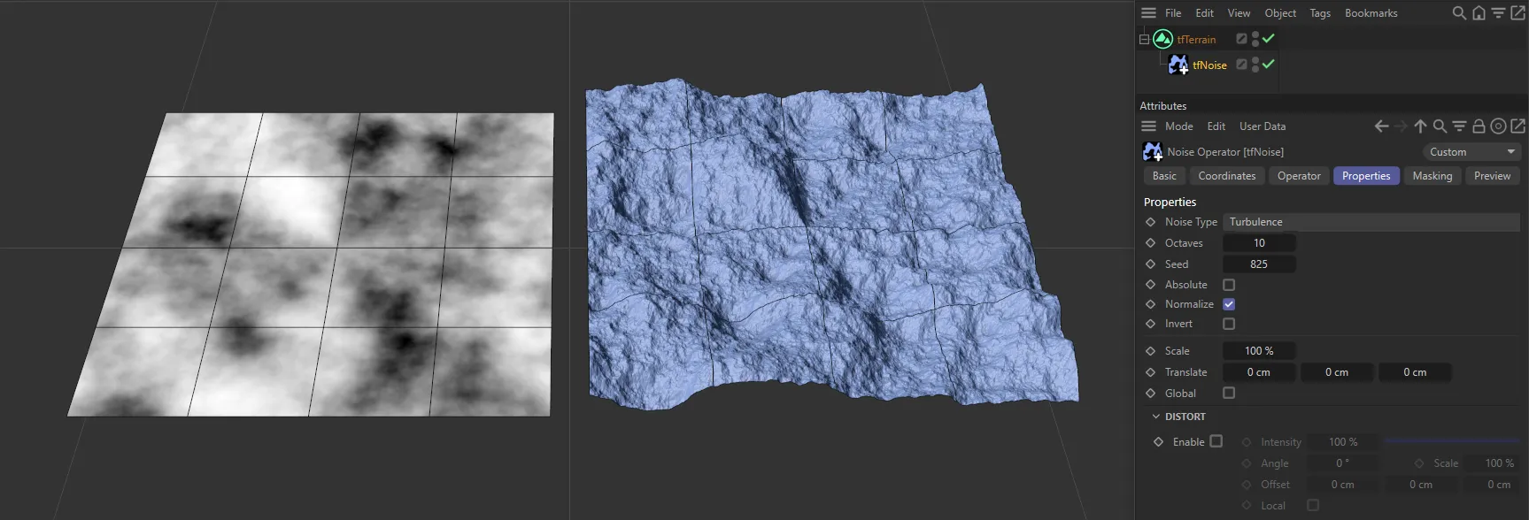Open the Custom preset dropdown
1529x520 pixels.
tap(1471, 152)
